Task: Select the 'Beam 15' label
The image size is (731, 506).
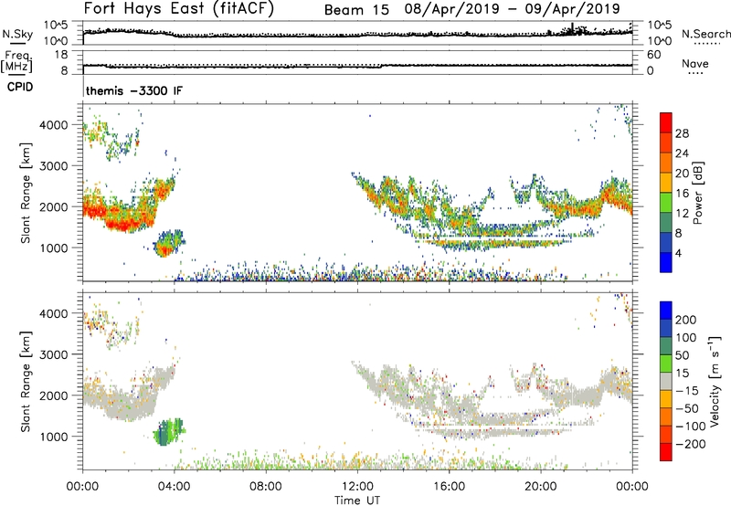Action: point(356,10)
